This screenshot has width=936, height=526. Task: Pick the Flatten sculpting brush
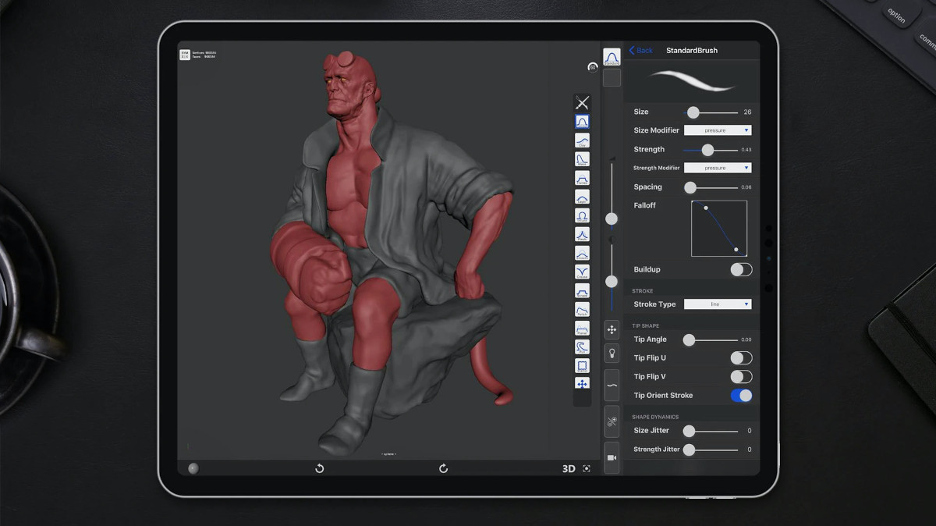[582, 176]
